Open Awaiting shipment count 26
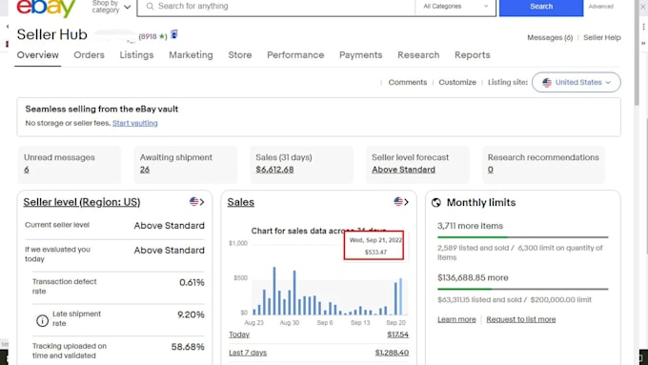 145,170
